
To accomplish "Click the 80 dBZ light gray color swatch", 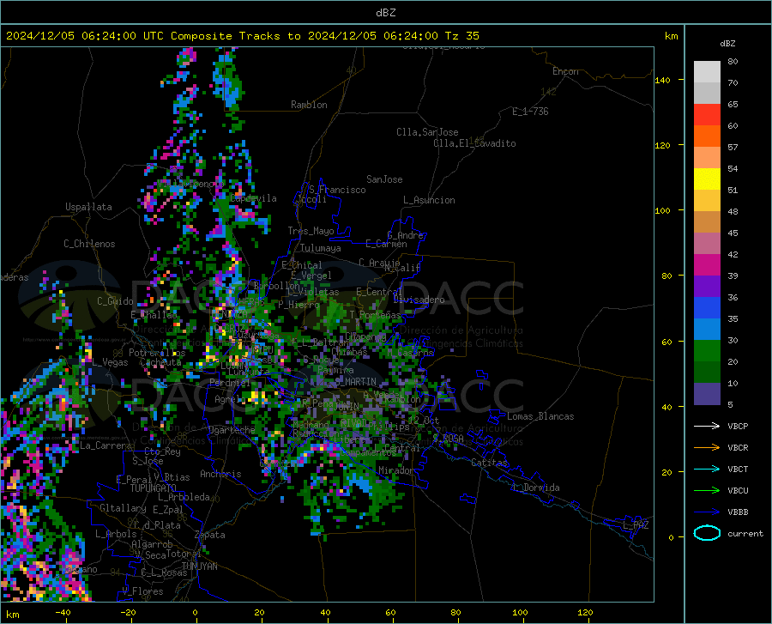I will click(x=707, y=72).
